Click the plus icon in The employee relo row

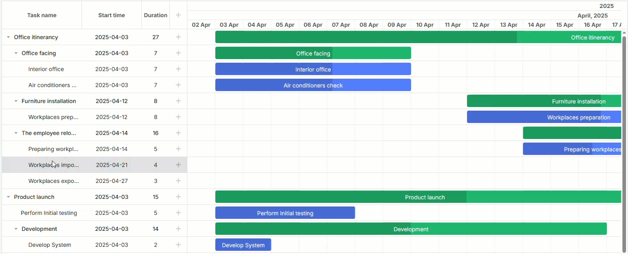178,133
